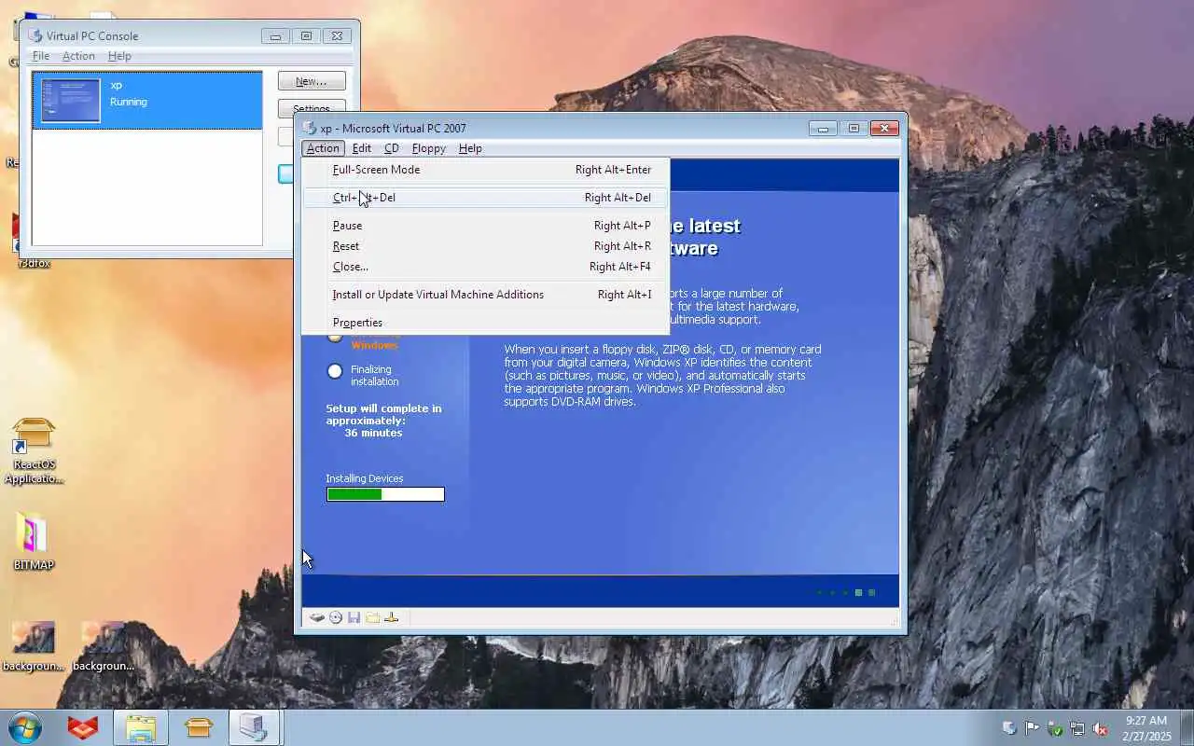Select first background image file on desktop
Viewport: 1194px width, 746px height.
[x=34, y=646]
